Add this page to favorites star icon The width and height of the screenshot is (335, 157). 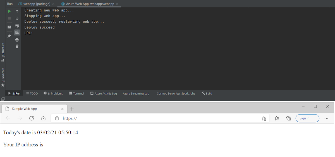(264, 118)
